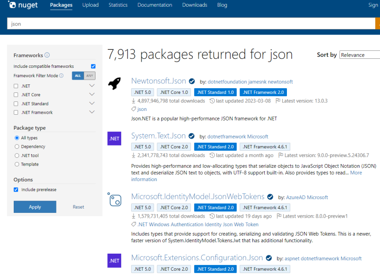Click the Microsoft.IdentityModel.JsonWebTokens package icon

[x=114, y=200]
